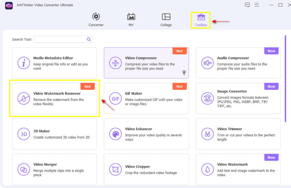The image size is (291, 188).
Task: Click "Compress your video files" description
Action: [150, 66]
